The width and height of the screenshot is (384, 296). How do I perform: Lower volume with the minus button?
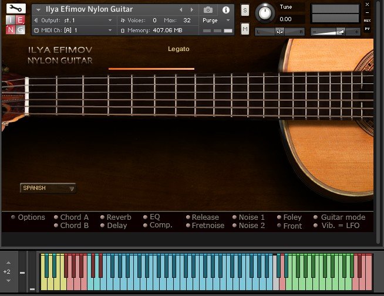point(315,32)
